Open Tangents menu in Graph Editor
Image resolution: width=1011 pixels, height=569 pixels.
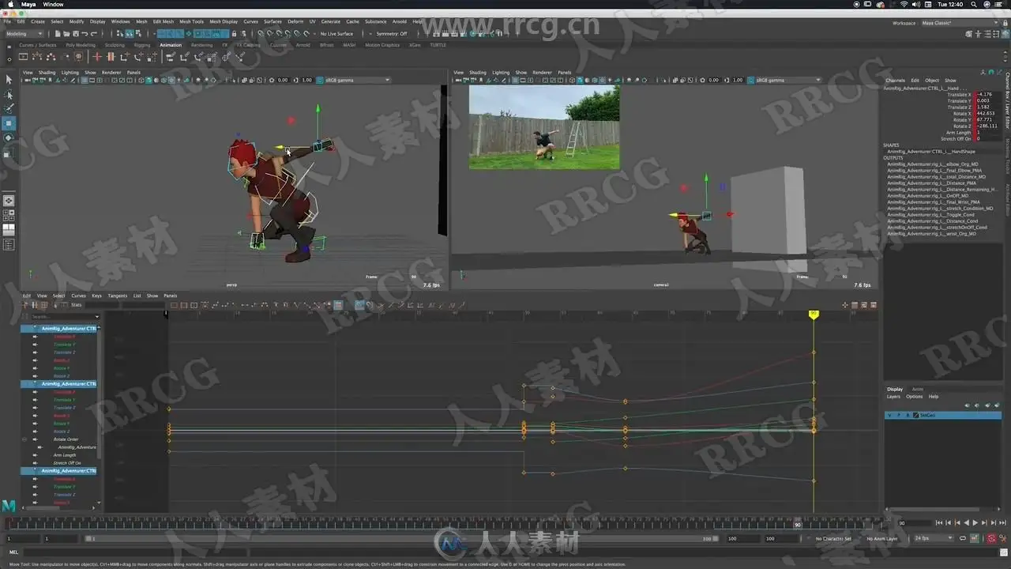tap(118, 296)
